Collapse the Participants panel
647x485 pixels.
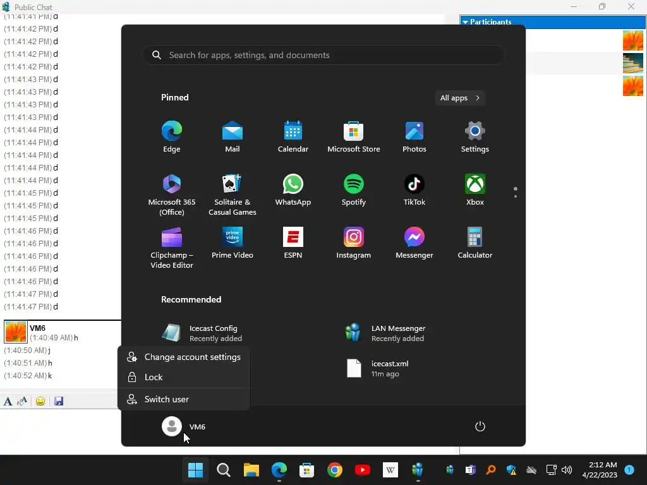(x=466, y=22)
